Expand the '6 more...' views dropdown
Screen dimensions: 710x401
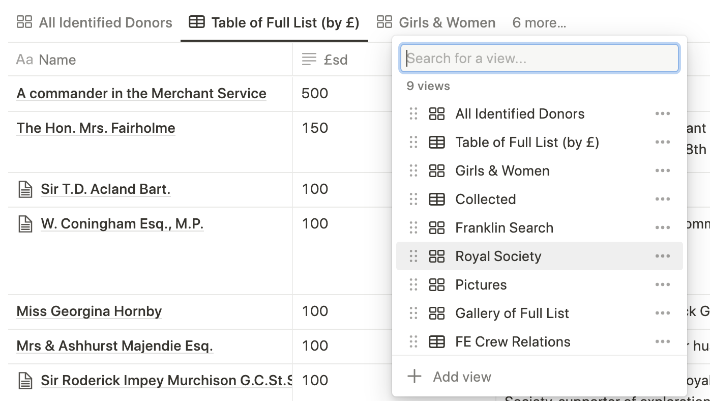point(539,23)
